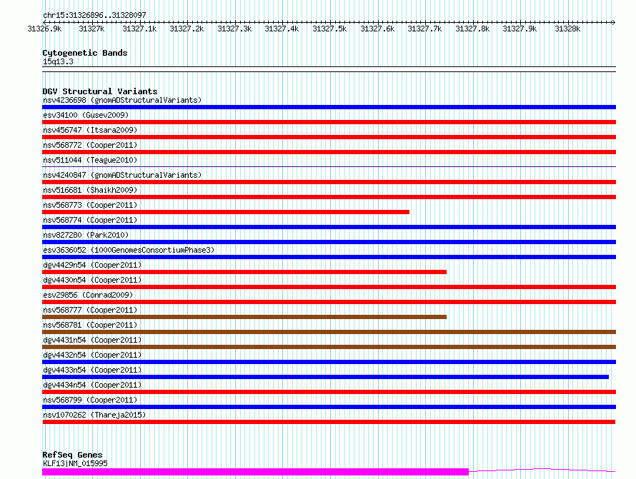Click the short brown nsv568777 bar
636x479 pixels.
tap(244, 317)
